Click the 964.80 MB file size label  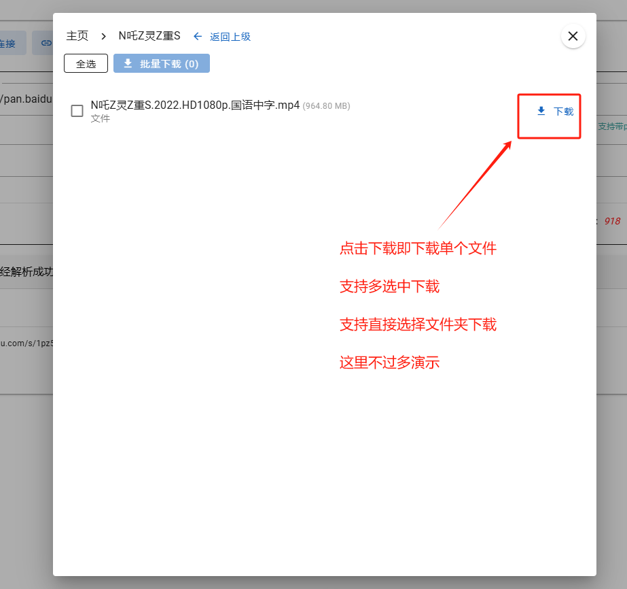point(326,106)
